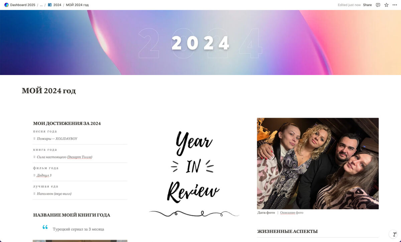Select the МОЙ 2024 год page title

tap(49, 91)
